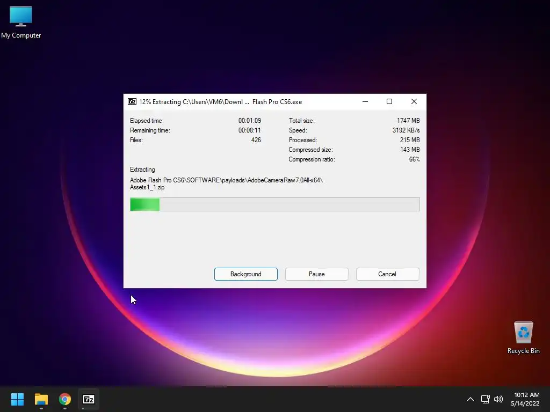Close the 7-Zip extracting dialog
The image size is (550, 412).
point(414,101)
